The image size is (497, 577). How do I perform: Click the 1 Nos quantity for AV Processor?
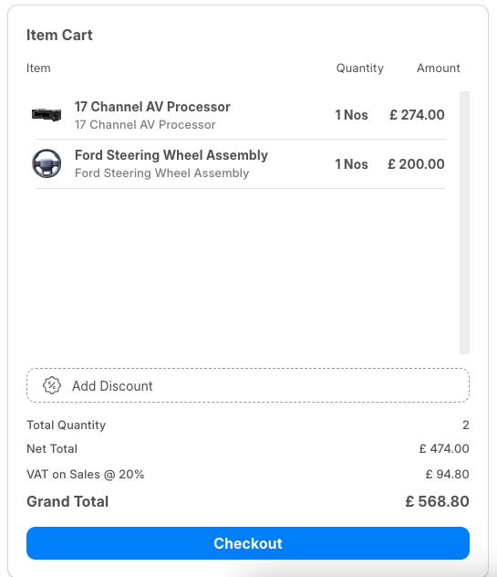coord(351,115)
